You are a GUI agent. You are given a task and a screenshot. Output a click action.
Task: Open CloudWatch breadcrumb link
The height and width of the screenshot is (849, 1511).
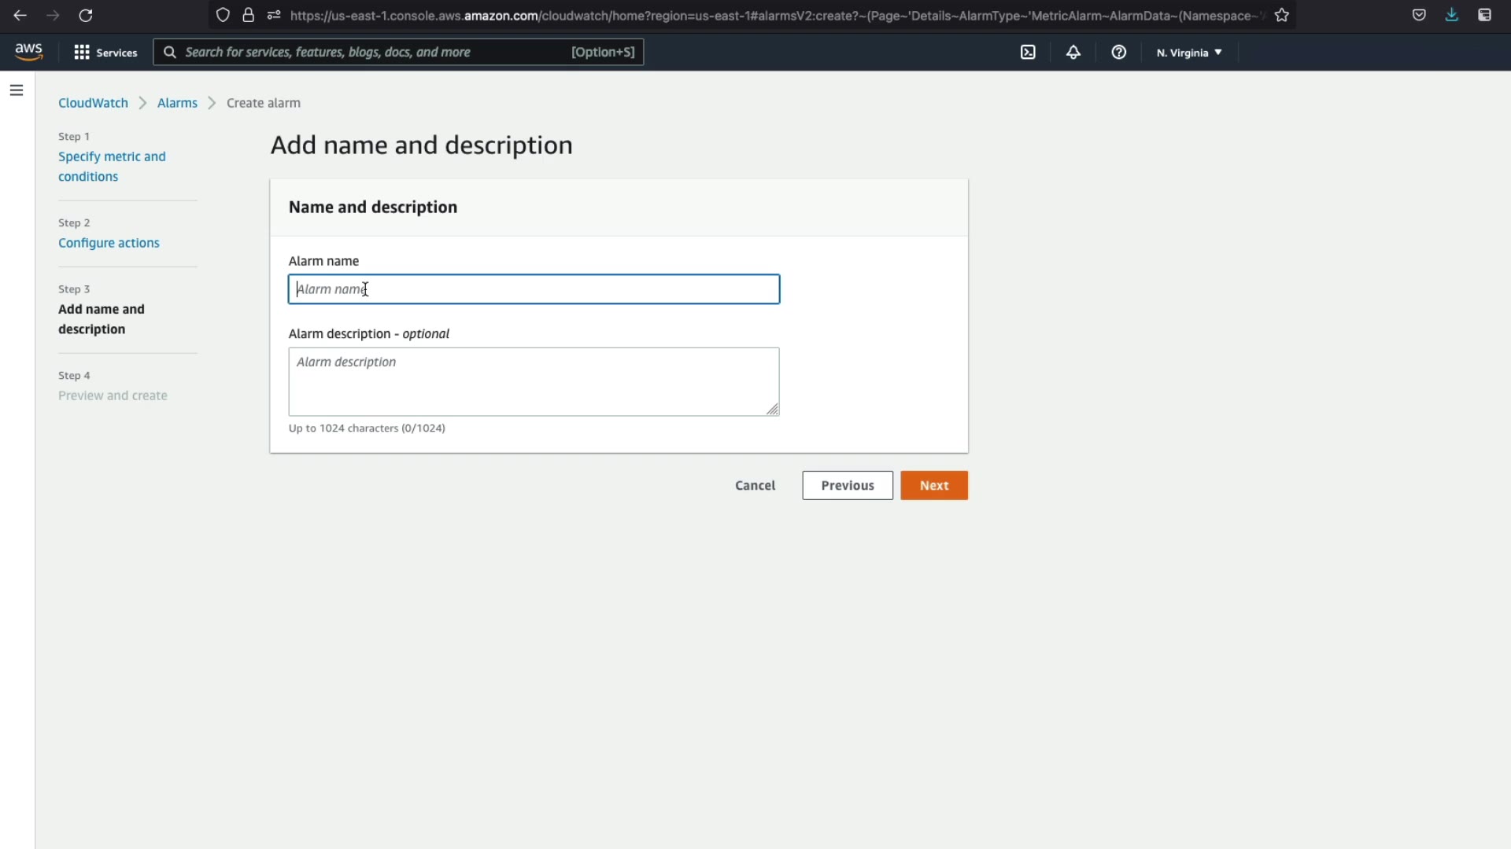93,103
